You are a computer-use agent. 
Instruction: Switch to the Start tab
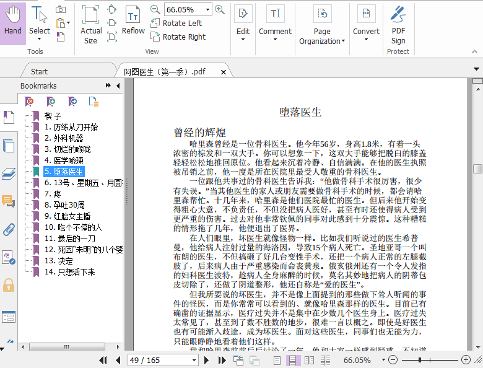(x=39, y=71)
